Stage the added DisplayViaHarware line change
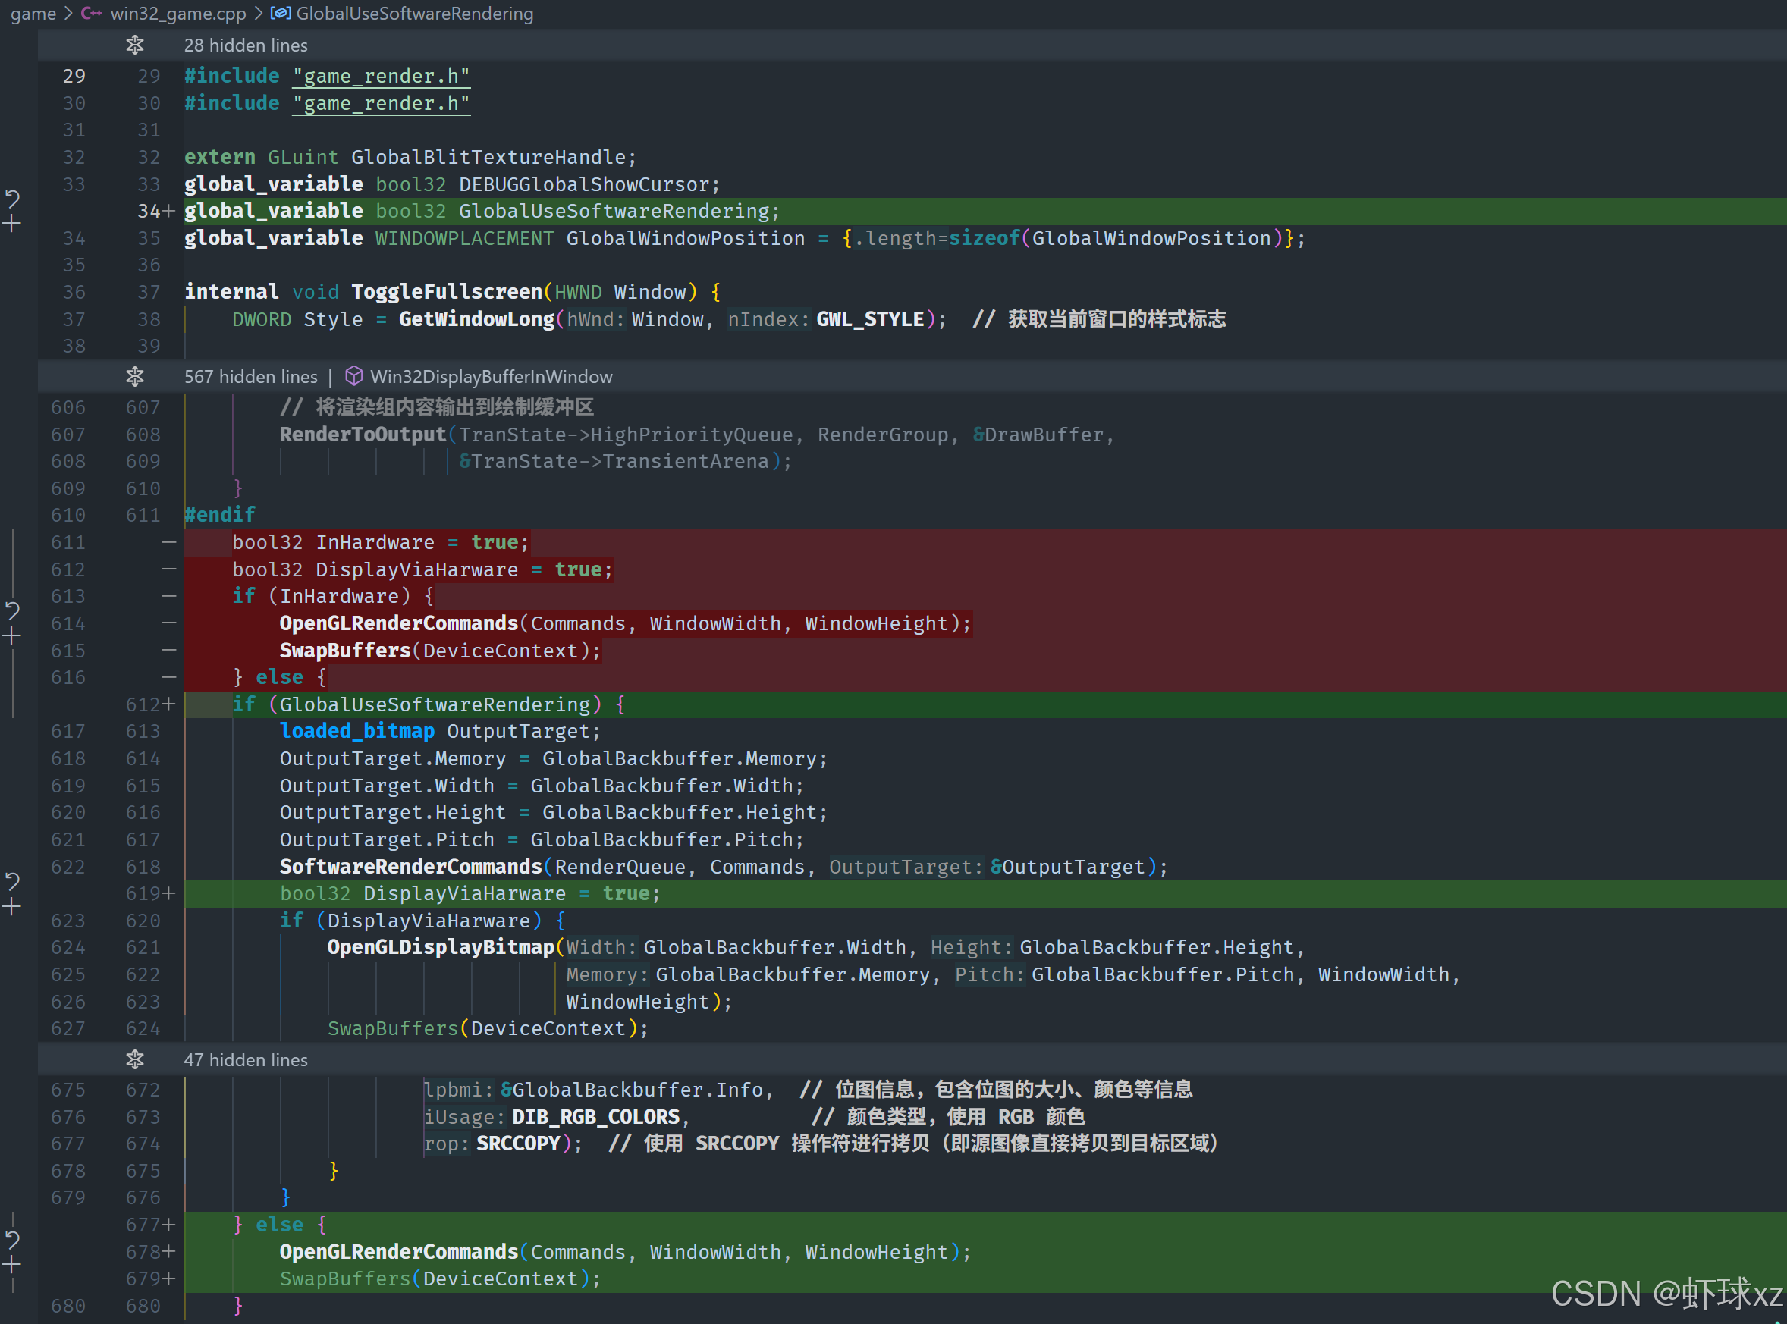This screenshot has height=1324, width=1787. [12, 907]
